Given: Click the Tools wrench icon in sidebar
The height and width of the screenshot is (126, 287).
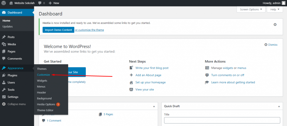Looking at the screenshot, I should pyautogui.click(x=4, y=90).
